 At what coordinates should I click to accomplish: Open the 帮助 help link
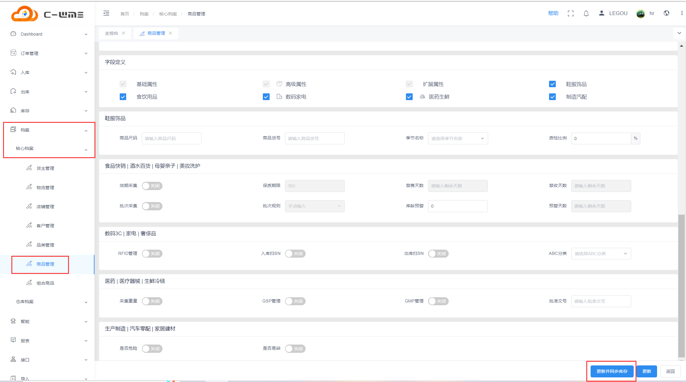[x=553, y=13]
